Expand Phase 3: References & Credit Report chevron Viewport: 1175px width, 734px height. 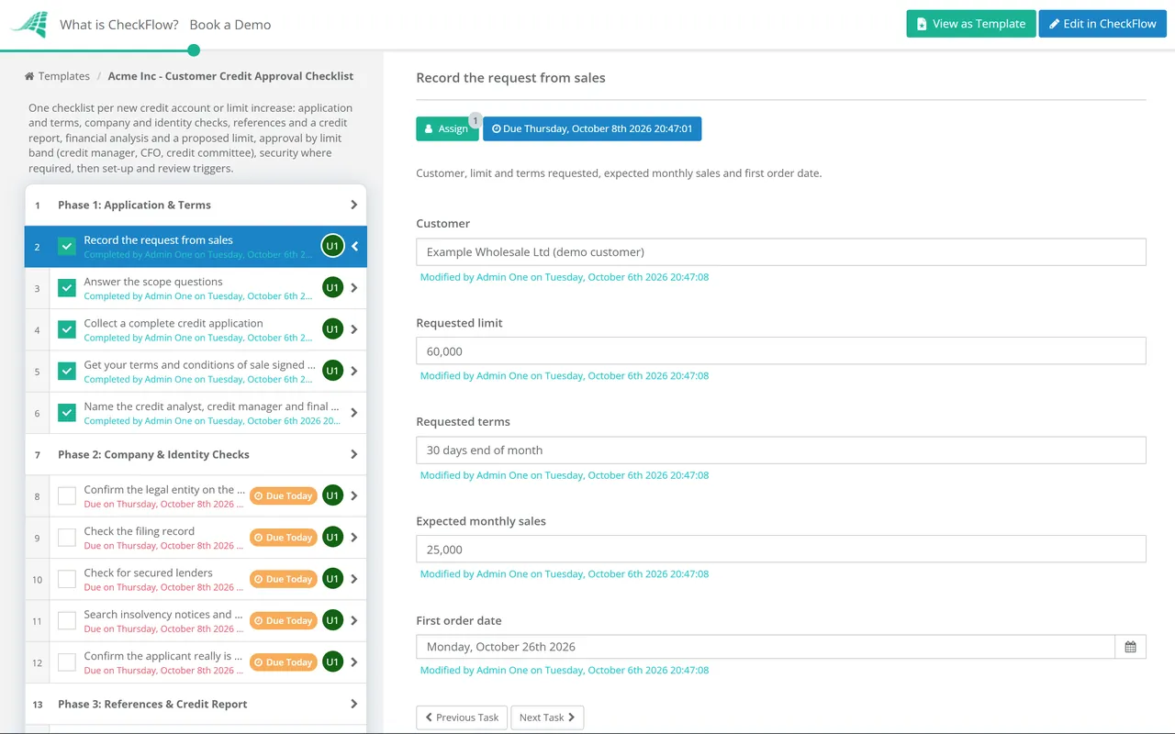tap(354, 704)
